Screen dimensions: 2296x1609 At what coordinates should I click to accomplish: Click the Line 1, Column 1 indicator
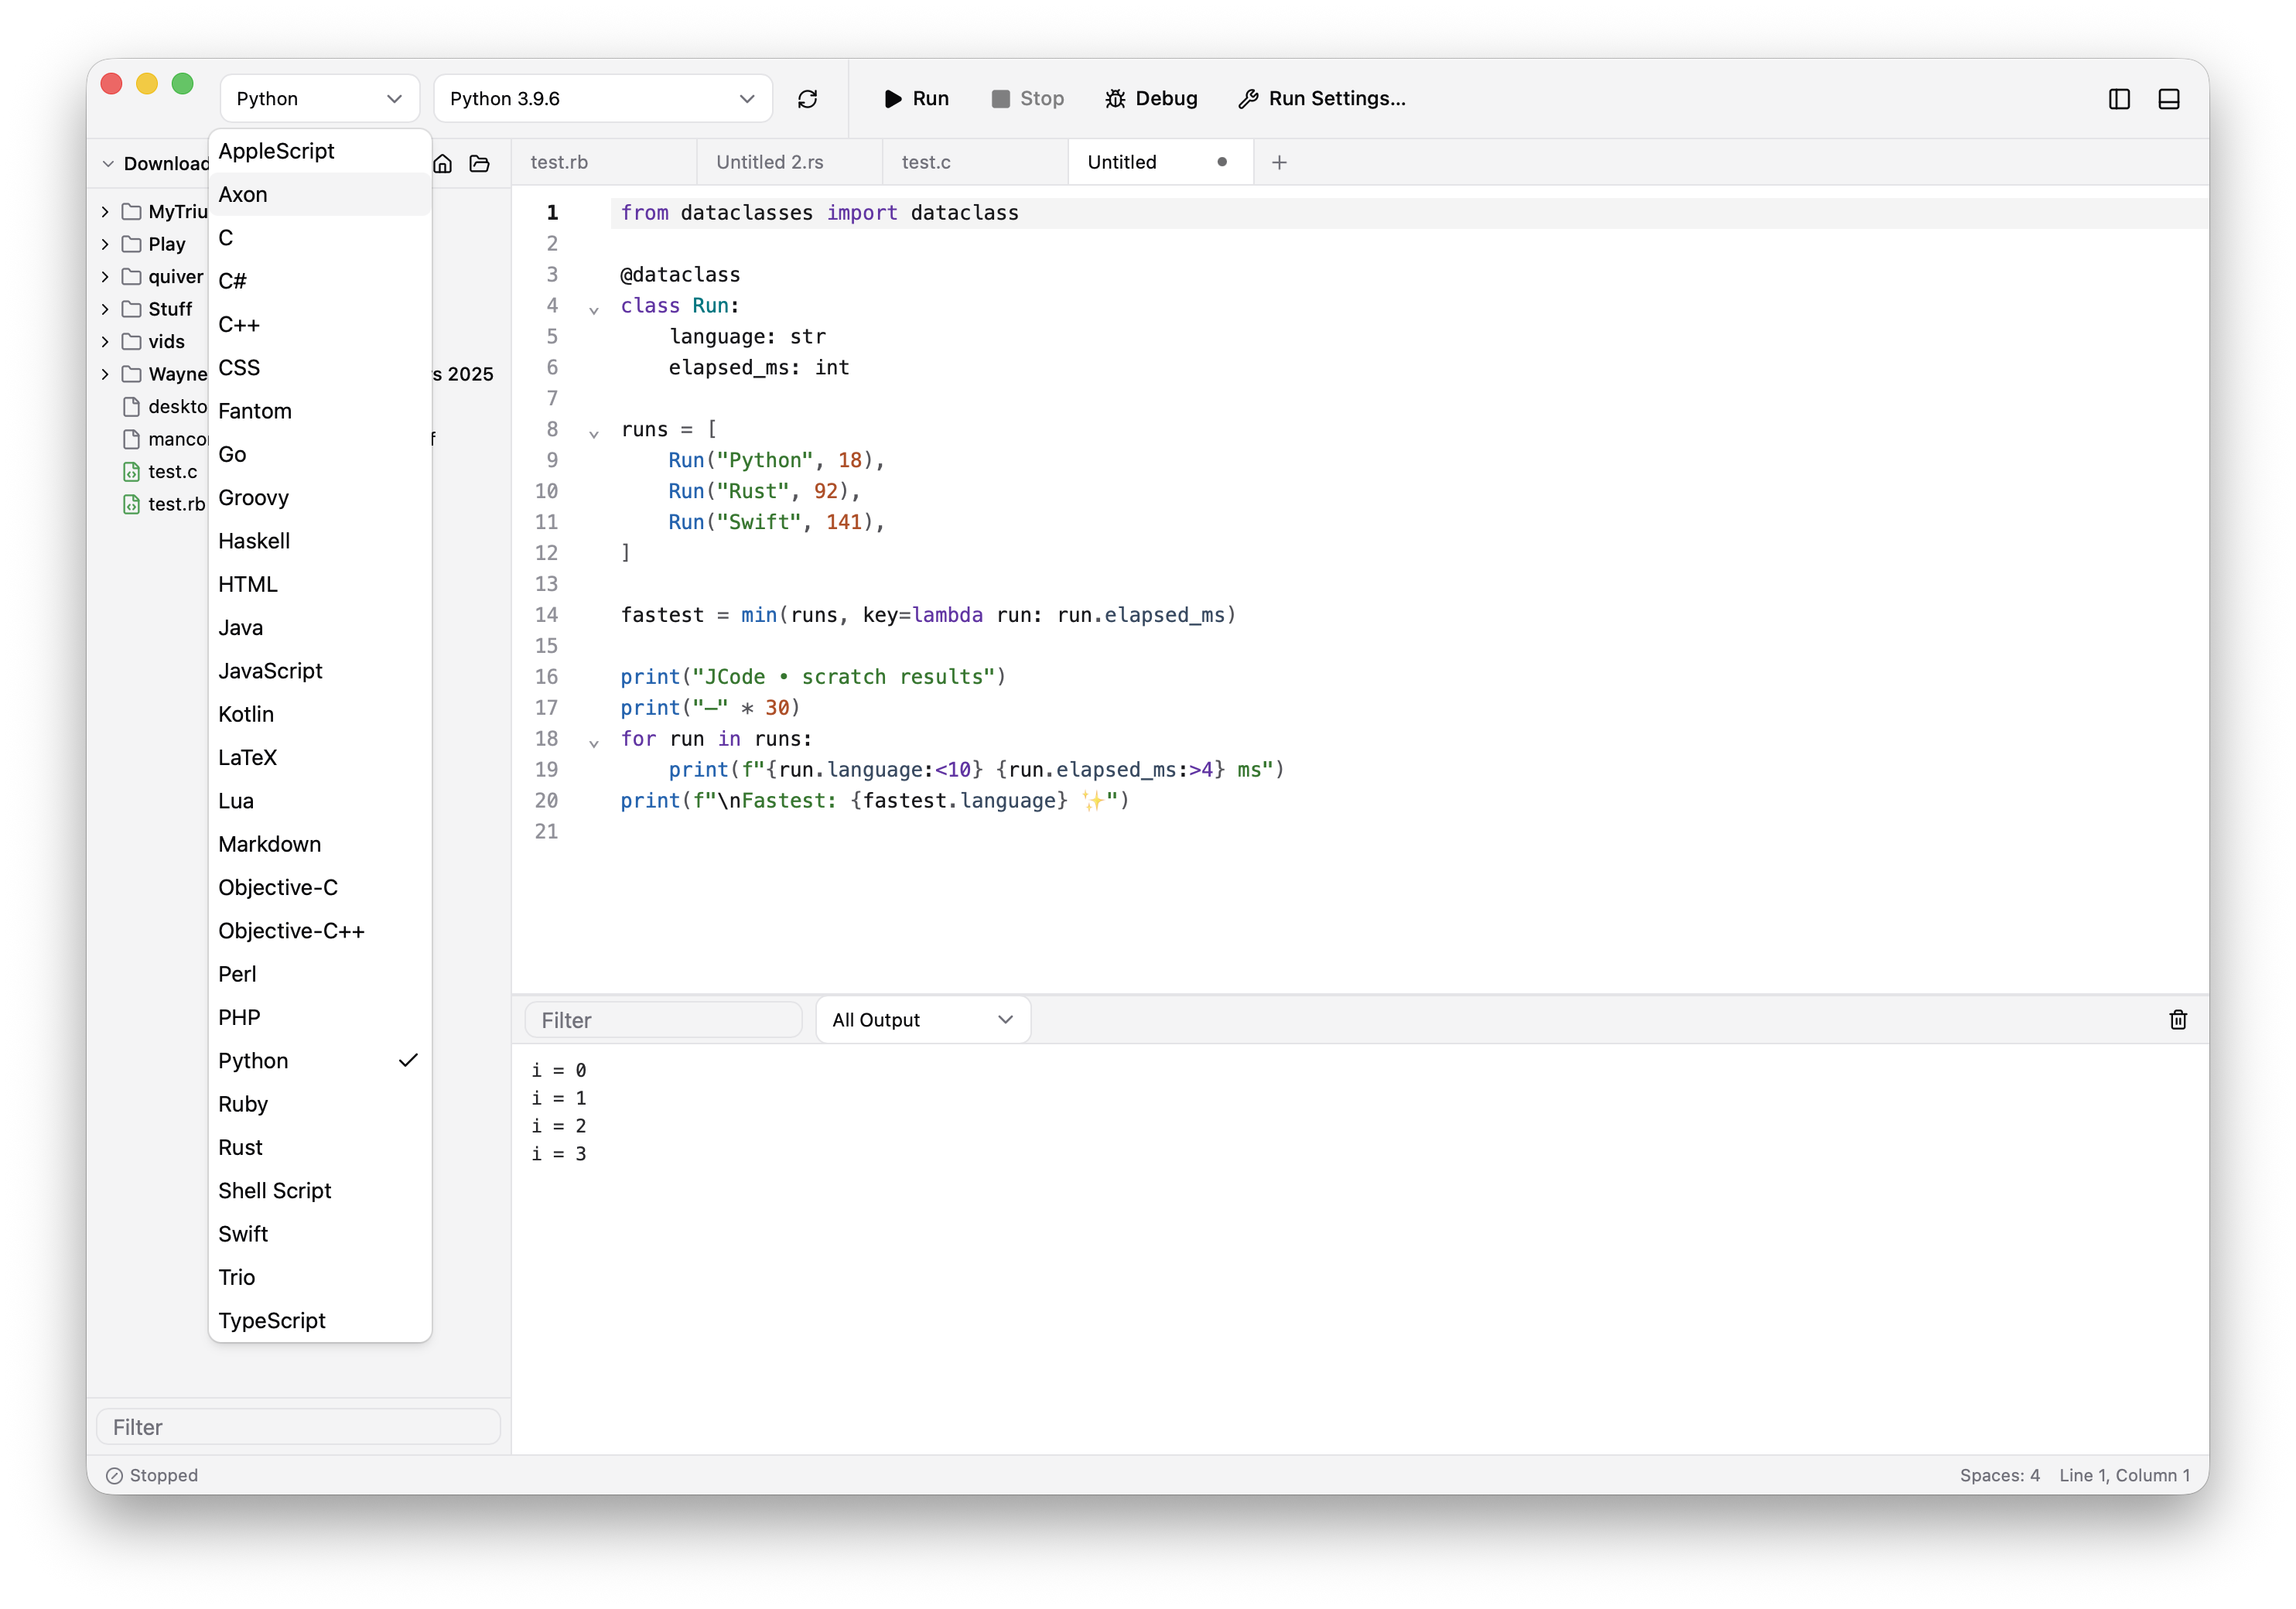2124,1475
